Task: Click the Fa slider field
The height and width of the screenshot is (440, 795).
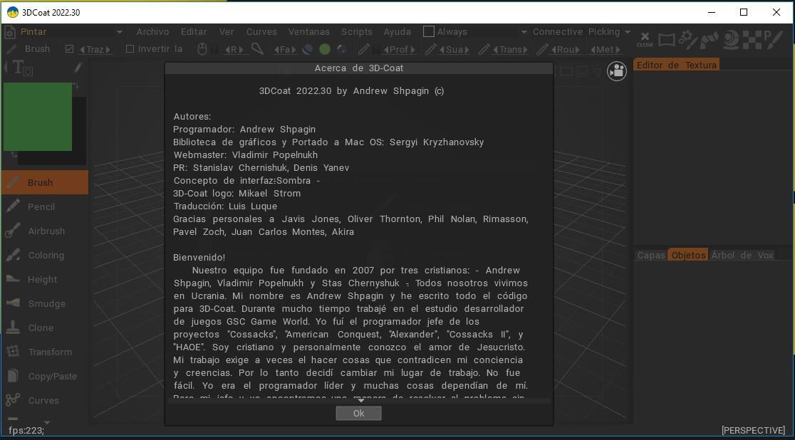Action: coord(284,49)
